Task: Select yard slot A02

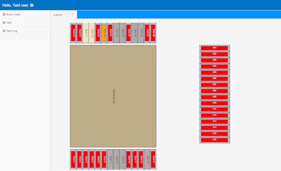Action: pos(214,54)
